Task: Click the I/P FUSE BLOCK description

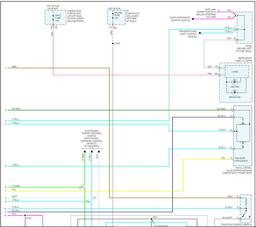Action: coord(133,16)
